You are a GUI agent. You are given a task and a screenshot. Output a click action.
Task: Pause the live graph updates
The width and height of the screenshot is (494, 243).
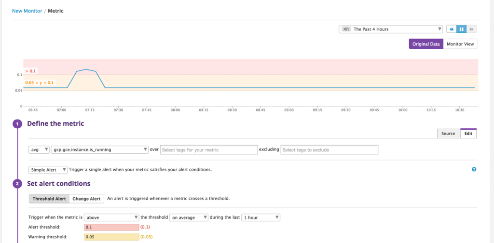coord(461,29)
